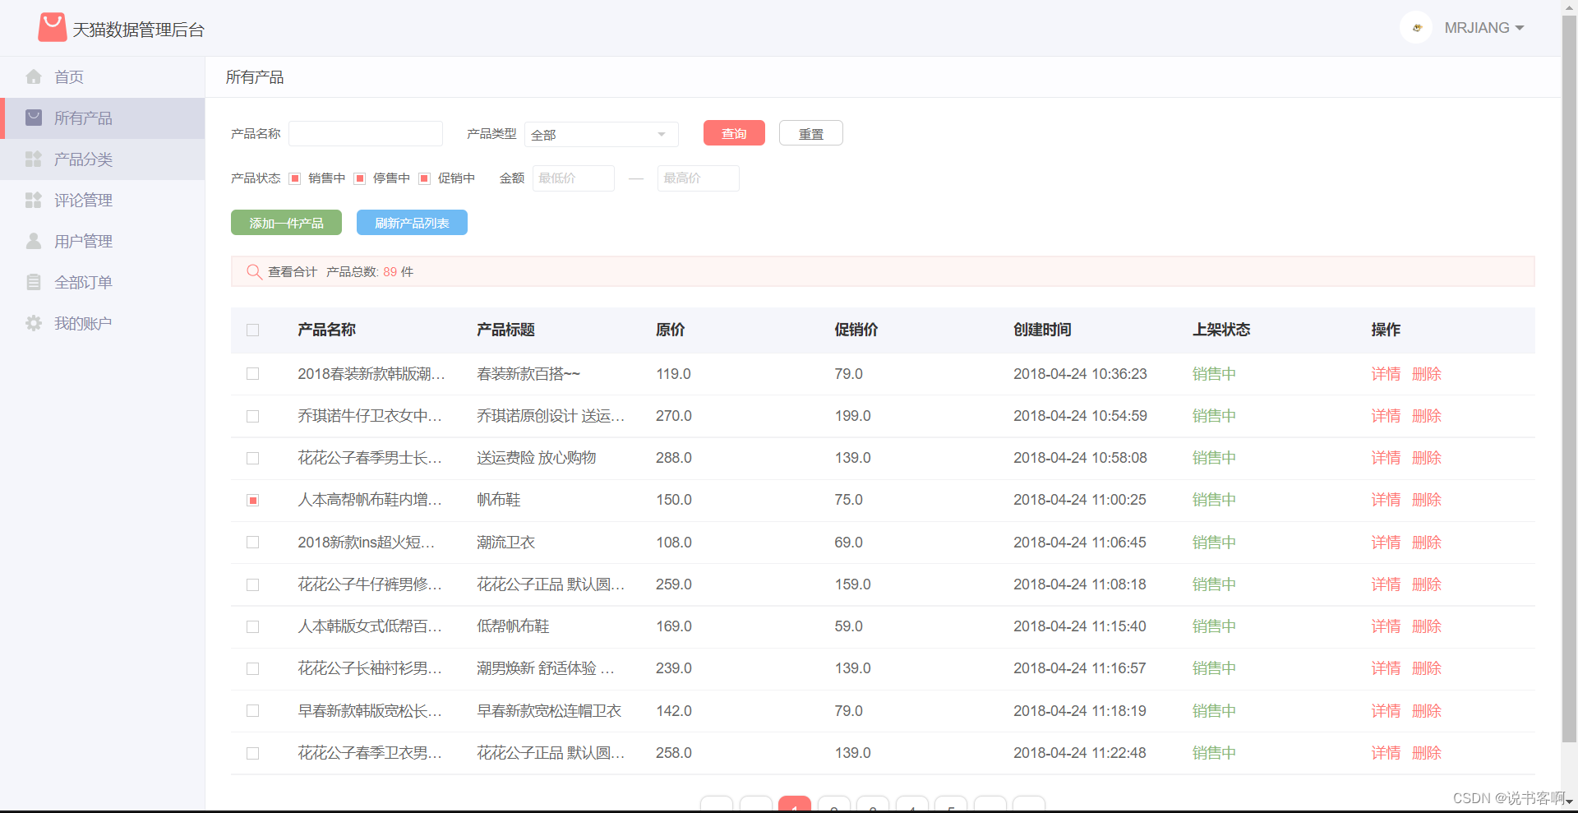Click the gear icon beside 我的账户

34,323
